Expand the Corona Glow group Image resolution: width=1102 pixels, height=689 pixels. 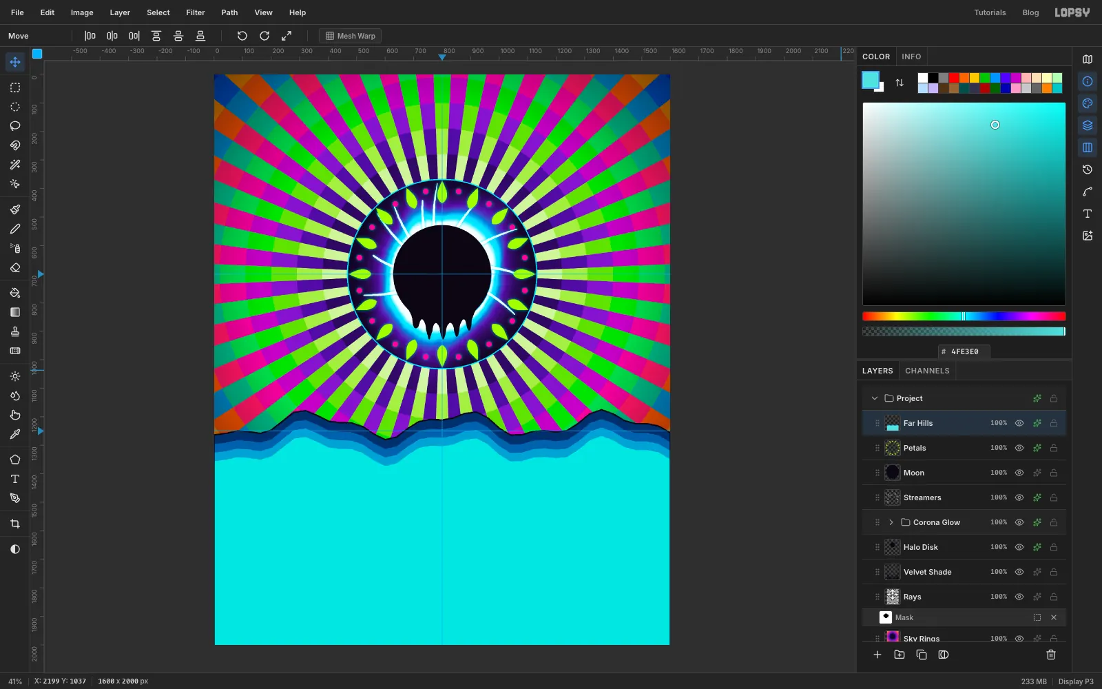click(x=891, y=522)
